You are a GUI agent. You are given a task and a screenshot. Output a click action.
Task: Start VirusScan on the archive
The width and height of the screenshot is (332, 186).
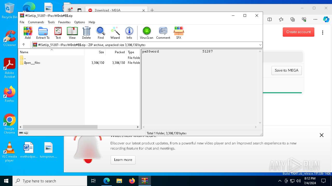pyautogui.click(x=147, y=33)
